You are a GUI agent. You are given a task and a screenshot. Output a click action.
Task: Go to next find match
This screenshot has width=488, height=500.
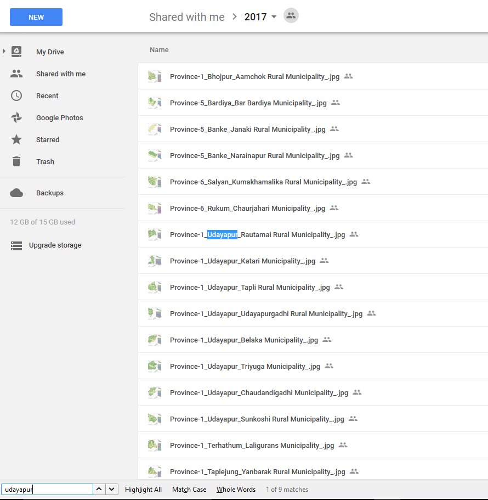click(x=111, y=489)
